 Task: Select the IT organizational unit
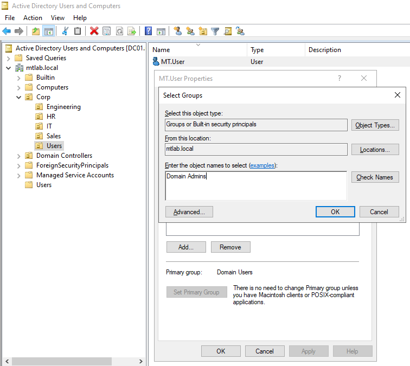tap(49, 126)
